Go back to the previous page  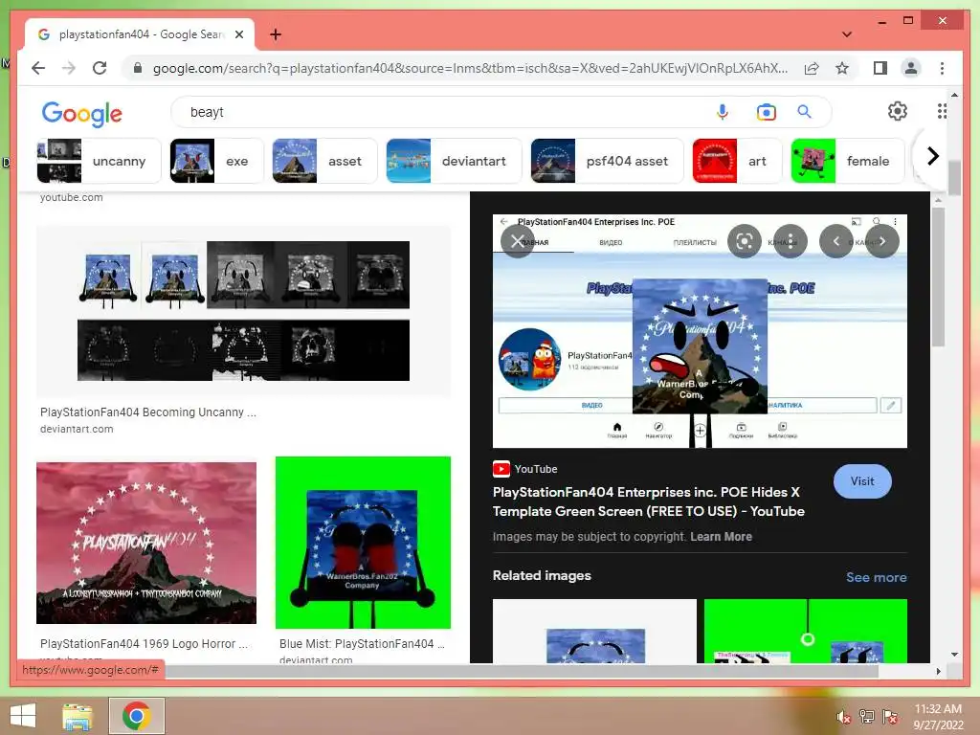click(x=38, y=68)
